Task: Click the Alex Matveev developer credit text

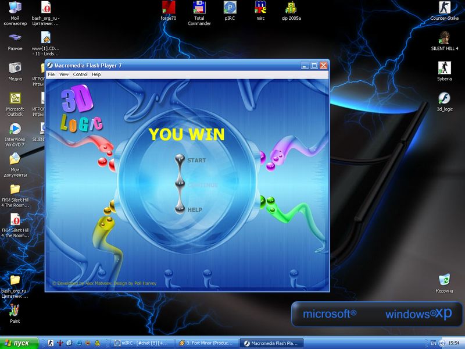Action: click(104, 283)
